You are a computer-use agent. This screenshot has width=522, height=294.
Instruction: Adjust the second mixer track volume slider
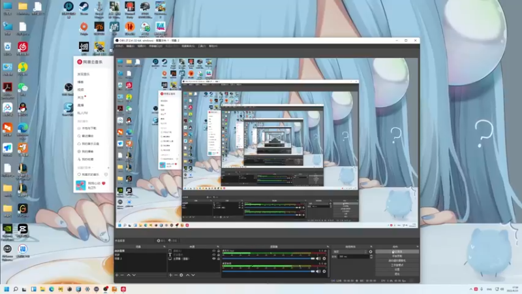(268, 271)
